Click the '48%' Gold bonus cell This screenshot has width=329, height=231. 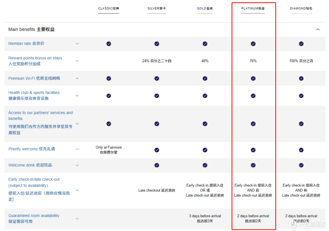tap(205, 61)
